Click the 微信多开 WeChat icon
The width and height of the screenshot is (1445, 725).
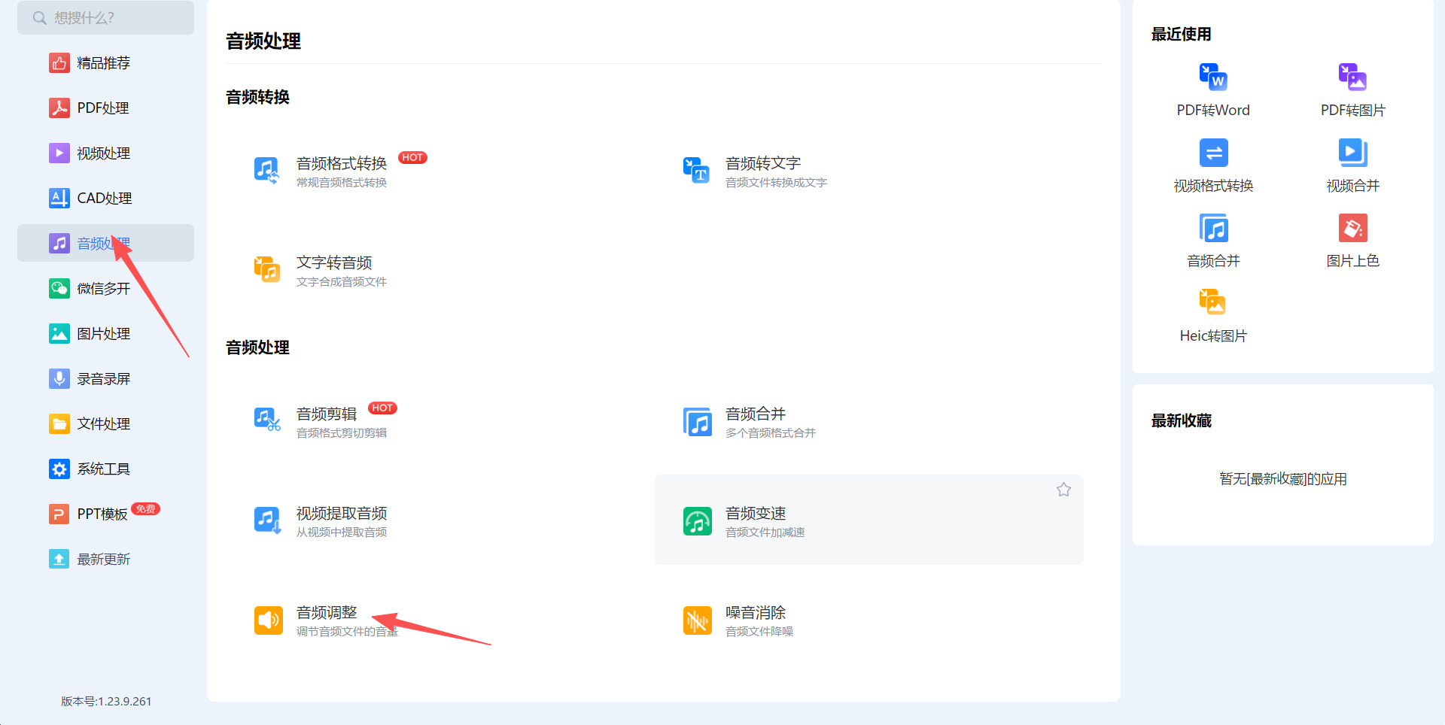[x=59, y=288]
